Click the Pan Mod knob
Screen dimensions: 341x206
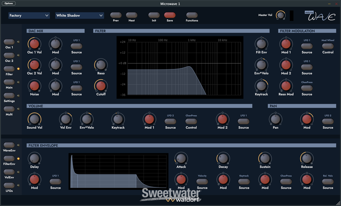point(307,119)
